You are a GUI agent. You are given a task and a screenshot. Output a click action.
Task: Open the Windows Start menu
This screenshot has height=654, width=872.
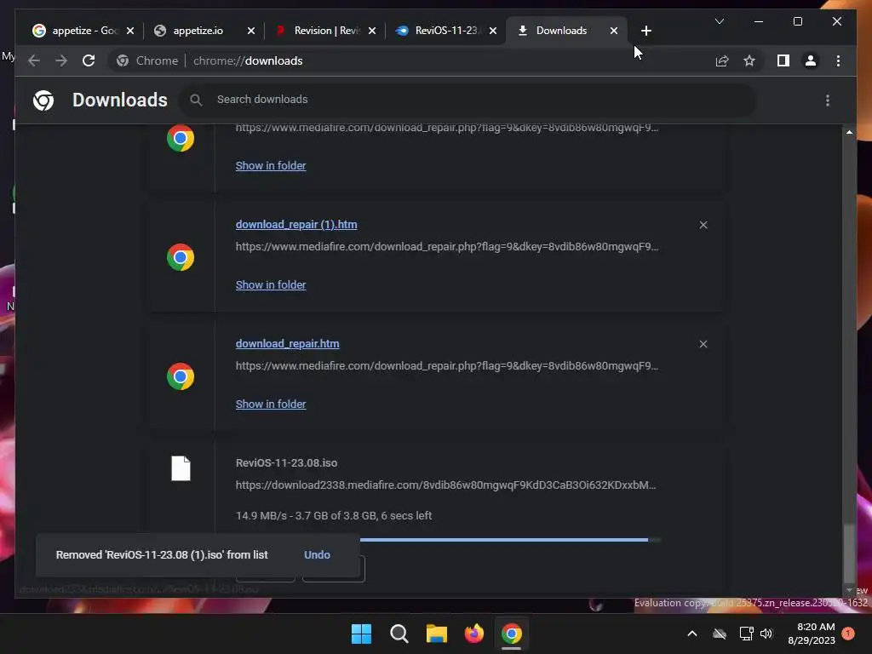(x=361, y=634)
